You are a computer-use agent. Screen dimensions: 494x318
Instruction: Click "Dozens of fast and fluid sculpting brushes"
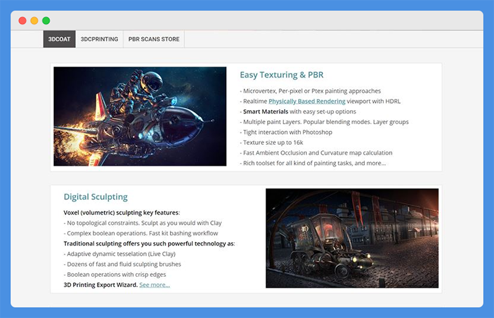click(x=122, y=264)
